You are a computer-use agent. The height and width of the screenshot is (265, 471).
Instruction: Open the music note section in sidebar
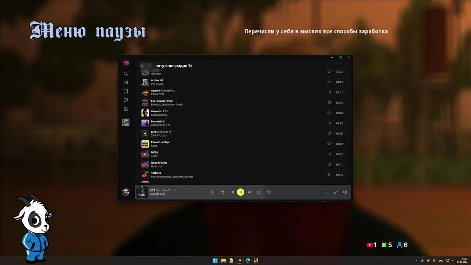click(126, 82)
